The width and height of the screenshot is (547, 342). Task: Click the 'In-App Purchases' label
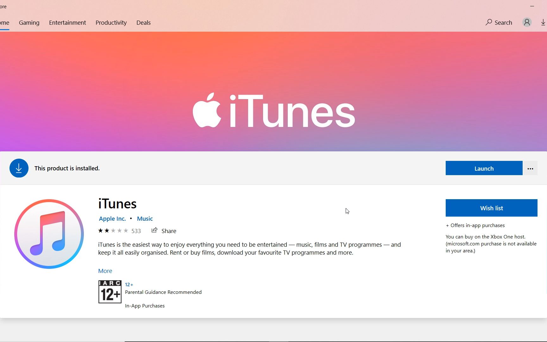point(145,306)
